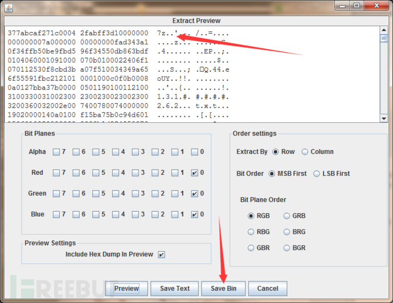Toggle Include Hex Dump In Preview checkbox
The height and width of the screenshot is (303, 393).
(161, 255)
